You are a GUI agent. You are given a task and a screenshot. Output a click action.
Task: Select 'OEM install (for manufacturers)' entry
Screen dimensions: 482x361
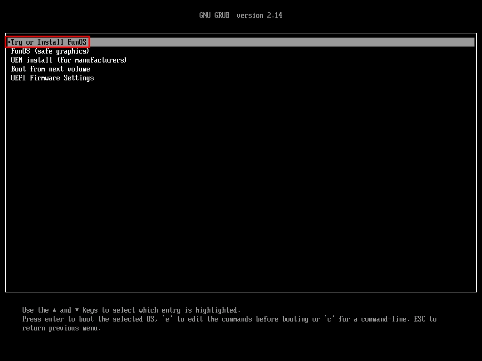(x=69, y=60)
